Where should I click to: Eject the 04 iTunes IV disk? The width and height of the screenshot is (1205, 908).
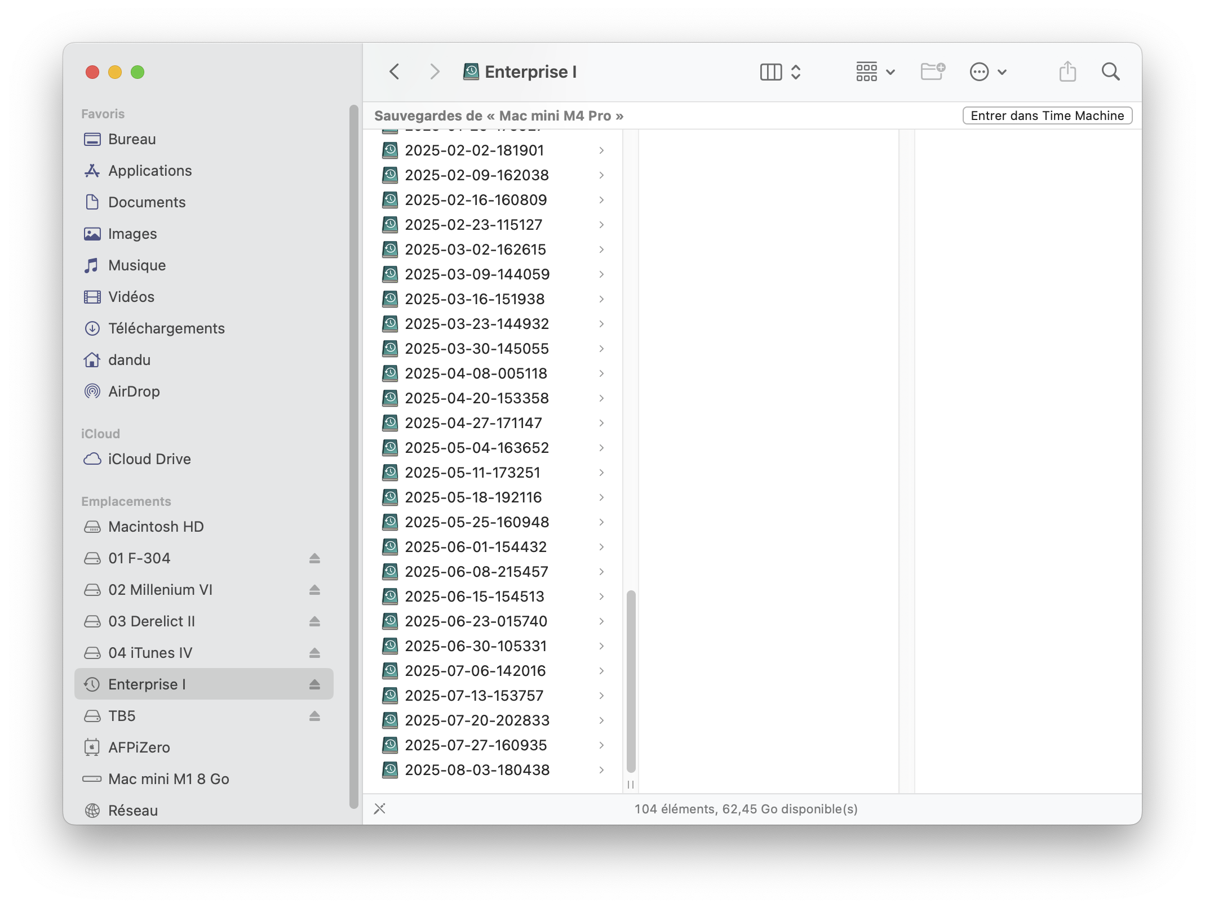point(314,653)
